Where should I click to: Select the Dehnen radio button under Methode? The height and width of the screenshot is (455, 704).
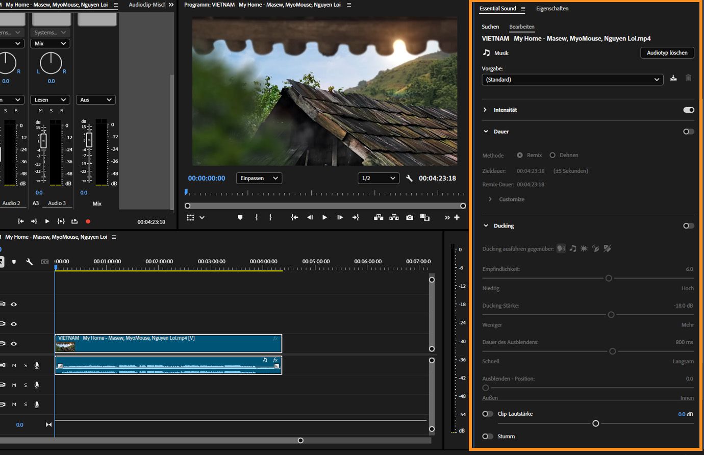coord(554,155)
